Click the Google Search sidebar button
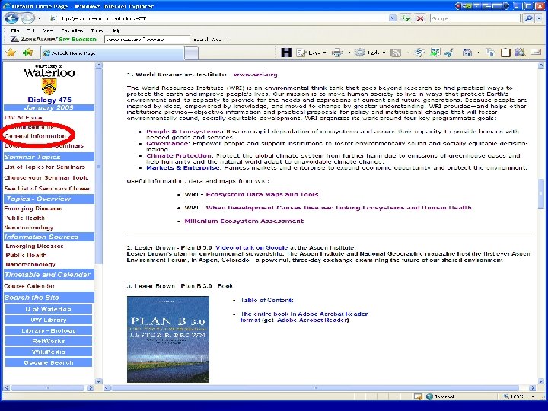Image resolution: width=548 pixels, height=411 pixels. coord(49,362)
